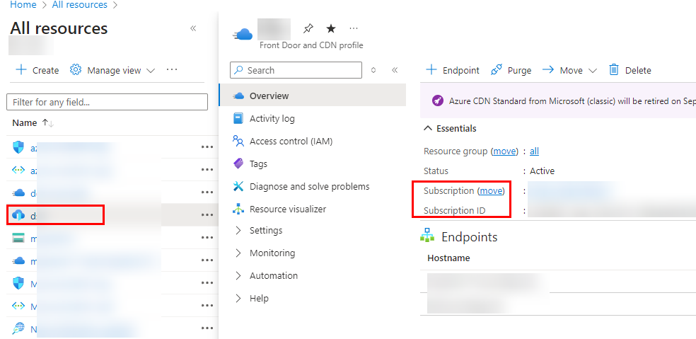Click the Create button
Image resolution: width=696 pixels, height=339 pixels.
[x=37, y=70]
